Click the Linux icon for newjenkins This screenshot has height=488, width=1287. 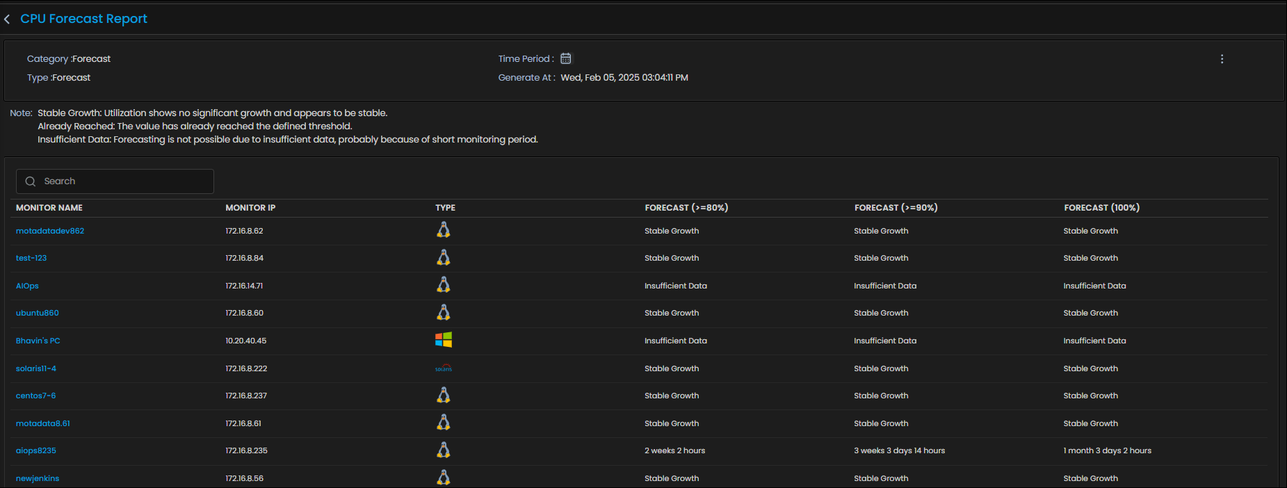click(x=444, y=478)
